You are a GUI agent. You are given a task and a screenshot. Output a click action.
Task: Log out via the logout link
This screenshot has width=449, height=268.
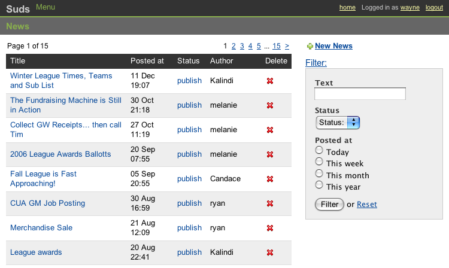(x=434, y=7)
